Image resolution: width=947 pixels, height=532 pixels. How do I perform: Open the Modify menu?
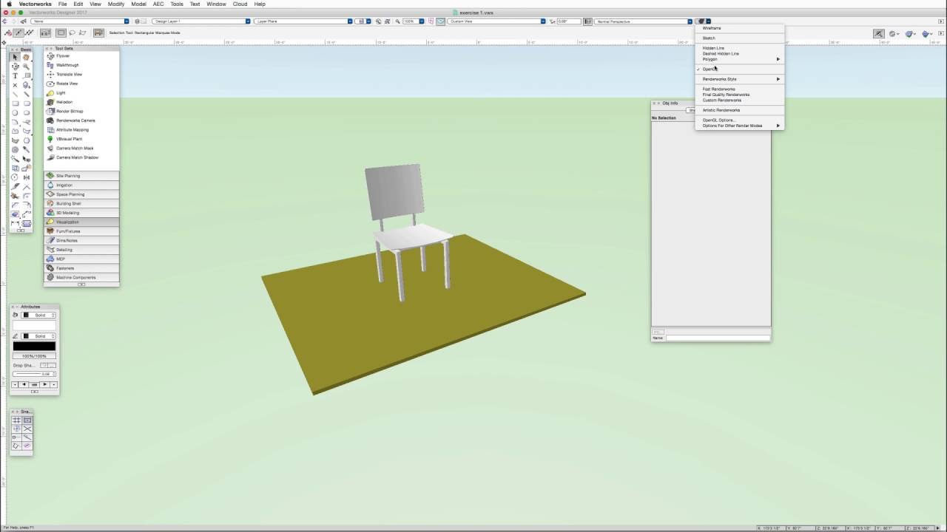[x=116, y=4]
